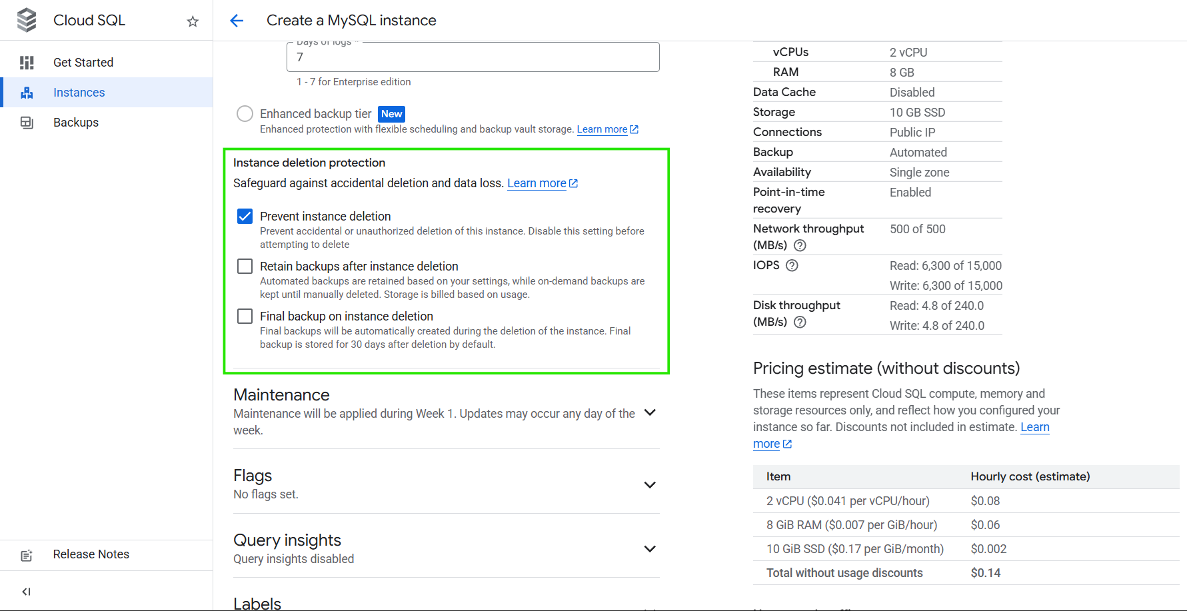Screen dimensions: 1187x611
Task: Go back using the blue arrow icon
Action: click(x=237, y=21)
